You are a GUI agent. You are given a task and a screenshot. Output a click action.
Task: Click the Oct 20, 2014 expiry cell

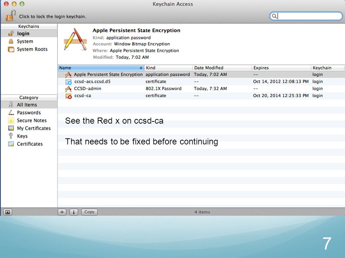coord(281,95)
